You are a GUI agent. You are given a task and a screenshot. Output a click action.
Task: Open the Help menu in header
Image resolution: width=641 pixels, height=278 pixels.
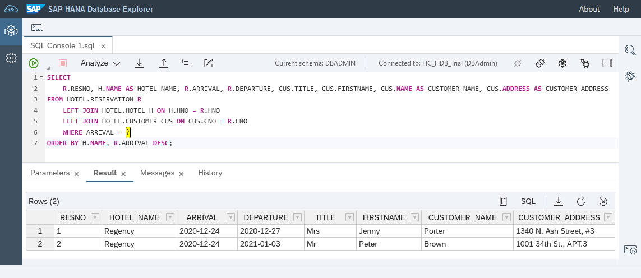[x=621, y=9]
